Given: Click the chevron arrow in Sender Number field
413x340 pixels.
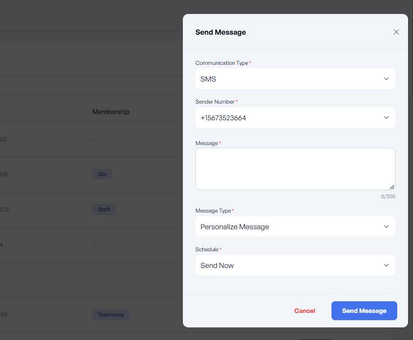Looking at the screenshot, I should (386, 118).
